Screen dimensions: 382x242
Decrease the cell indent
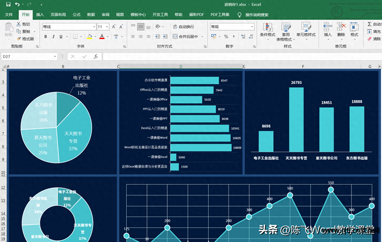coord(158,36)
